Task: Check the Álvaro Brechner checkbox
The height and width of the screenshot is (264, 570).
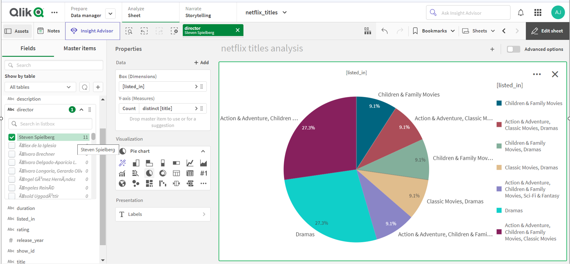Action: 12,154
